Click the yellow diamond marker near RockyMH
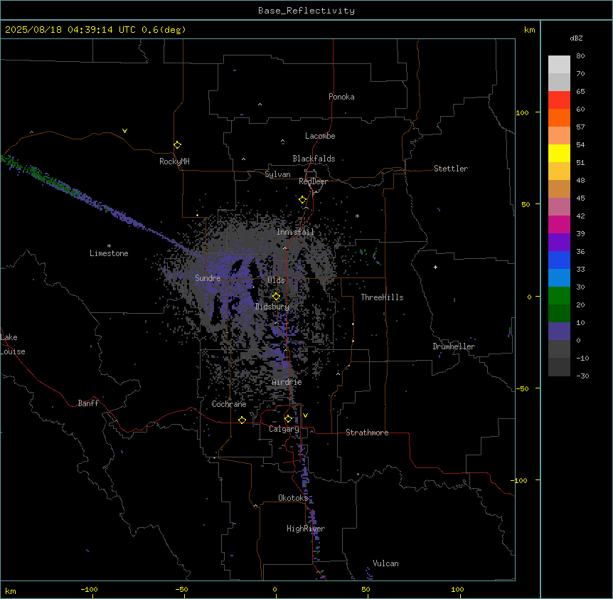 click(177, 144)
